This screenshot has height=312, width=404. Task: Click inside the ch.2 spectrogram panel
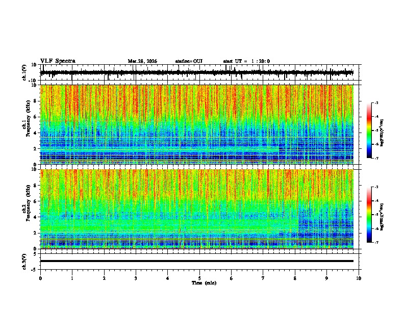pos(196,209)
